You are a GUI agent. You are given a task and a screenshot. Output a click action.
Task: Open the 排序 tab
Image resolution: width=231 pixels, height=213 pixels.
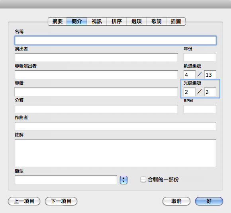point(117,22)
